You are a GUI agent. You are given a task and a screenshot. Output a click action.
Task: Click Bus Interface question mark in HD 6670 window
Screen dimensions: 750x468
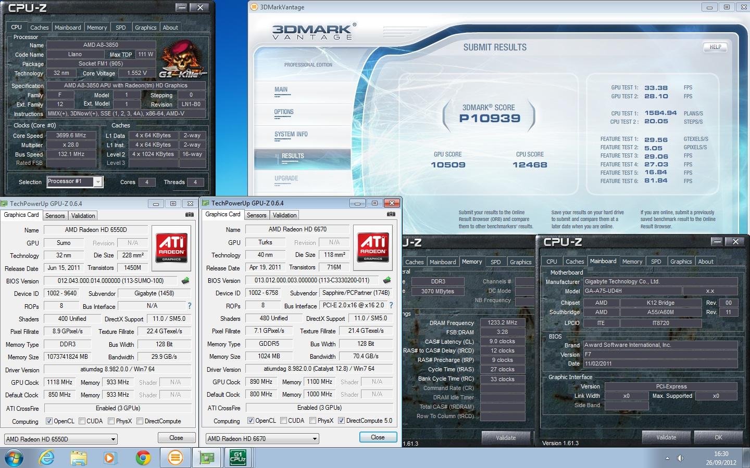coord(391,305)
